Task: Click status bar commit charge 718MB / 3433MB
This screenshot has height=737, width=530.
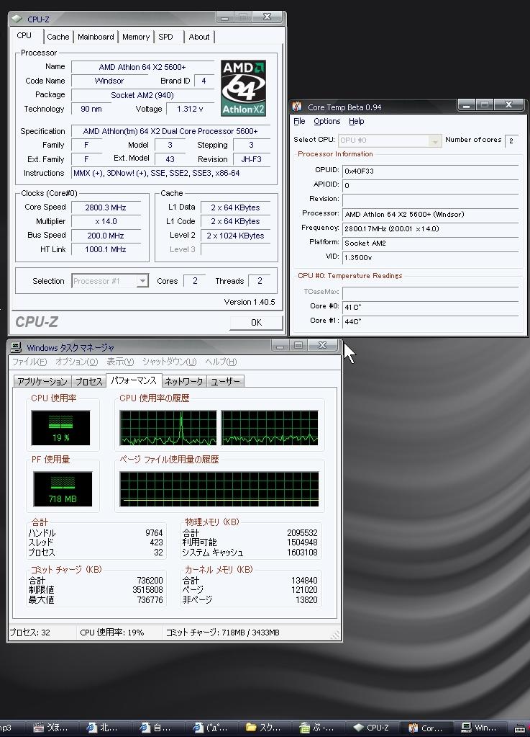Action: coord(223,633)
